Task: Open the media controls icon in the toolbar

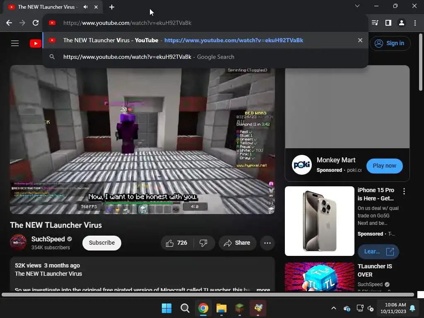Action: [x=375, y=23]
